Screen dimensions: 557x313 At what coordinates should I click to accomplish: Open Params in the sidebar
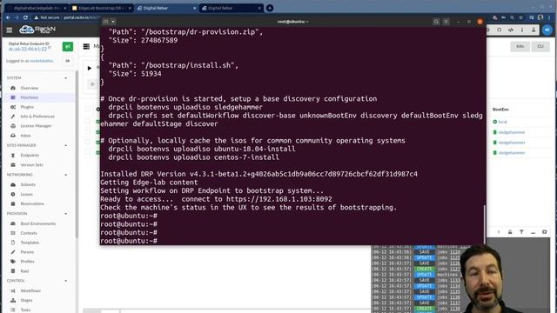27,252
